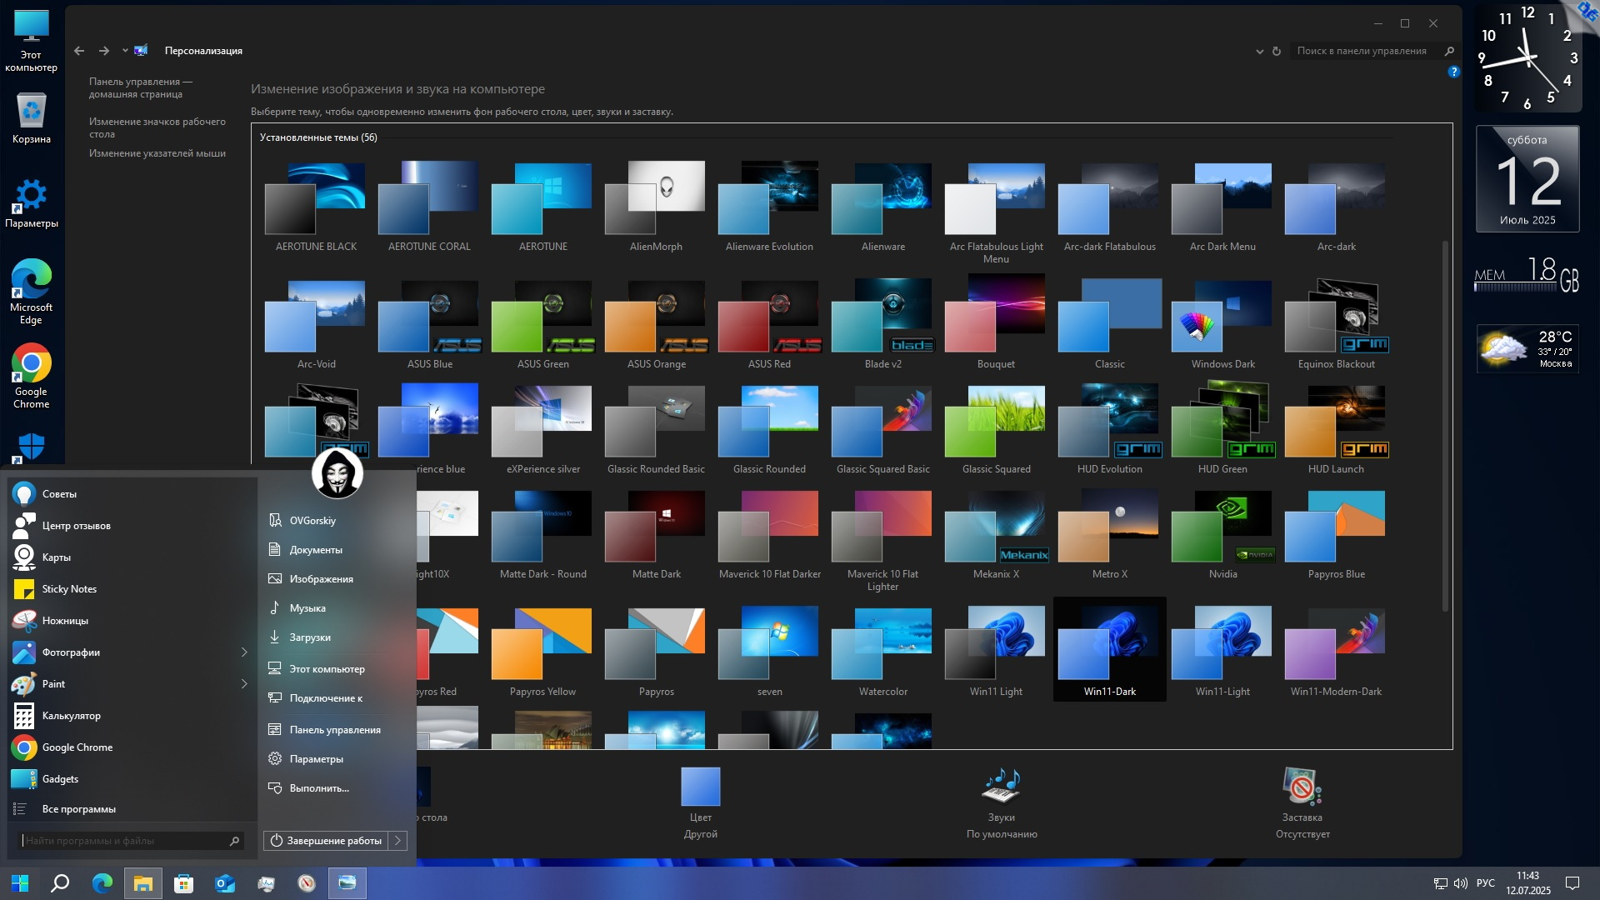Click the File Explorer taskbar icon
The image size is (1600, 900).
point(142,883)
